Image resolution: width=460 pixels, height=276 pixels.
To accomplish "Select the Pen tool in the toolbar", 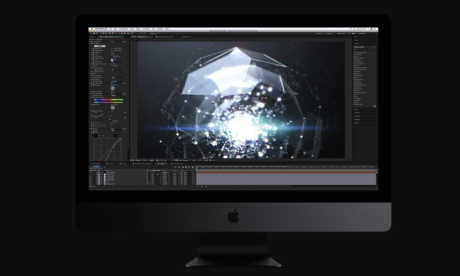I will [x=113, y=33].
